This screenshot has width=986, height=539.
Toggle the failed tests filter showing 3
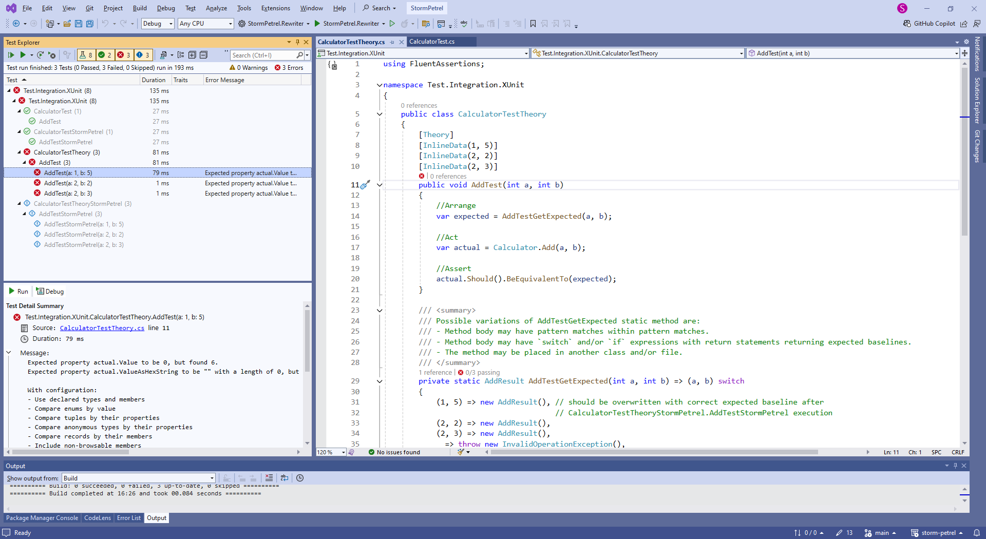tap(124, 55)
